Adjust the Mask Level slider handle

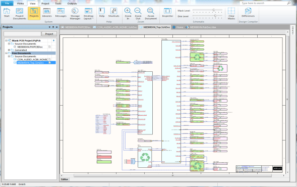tap(214, 10)
